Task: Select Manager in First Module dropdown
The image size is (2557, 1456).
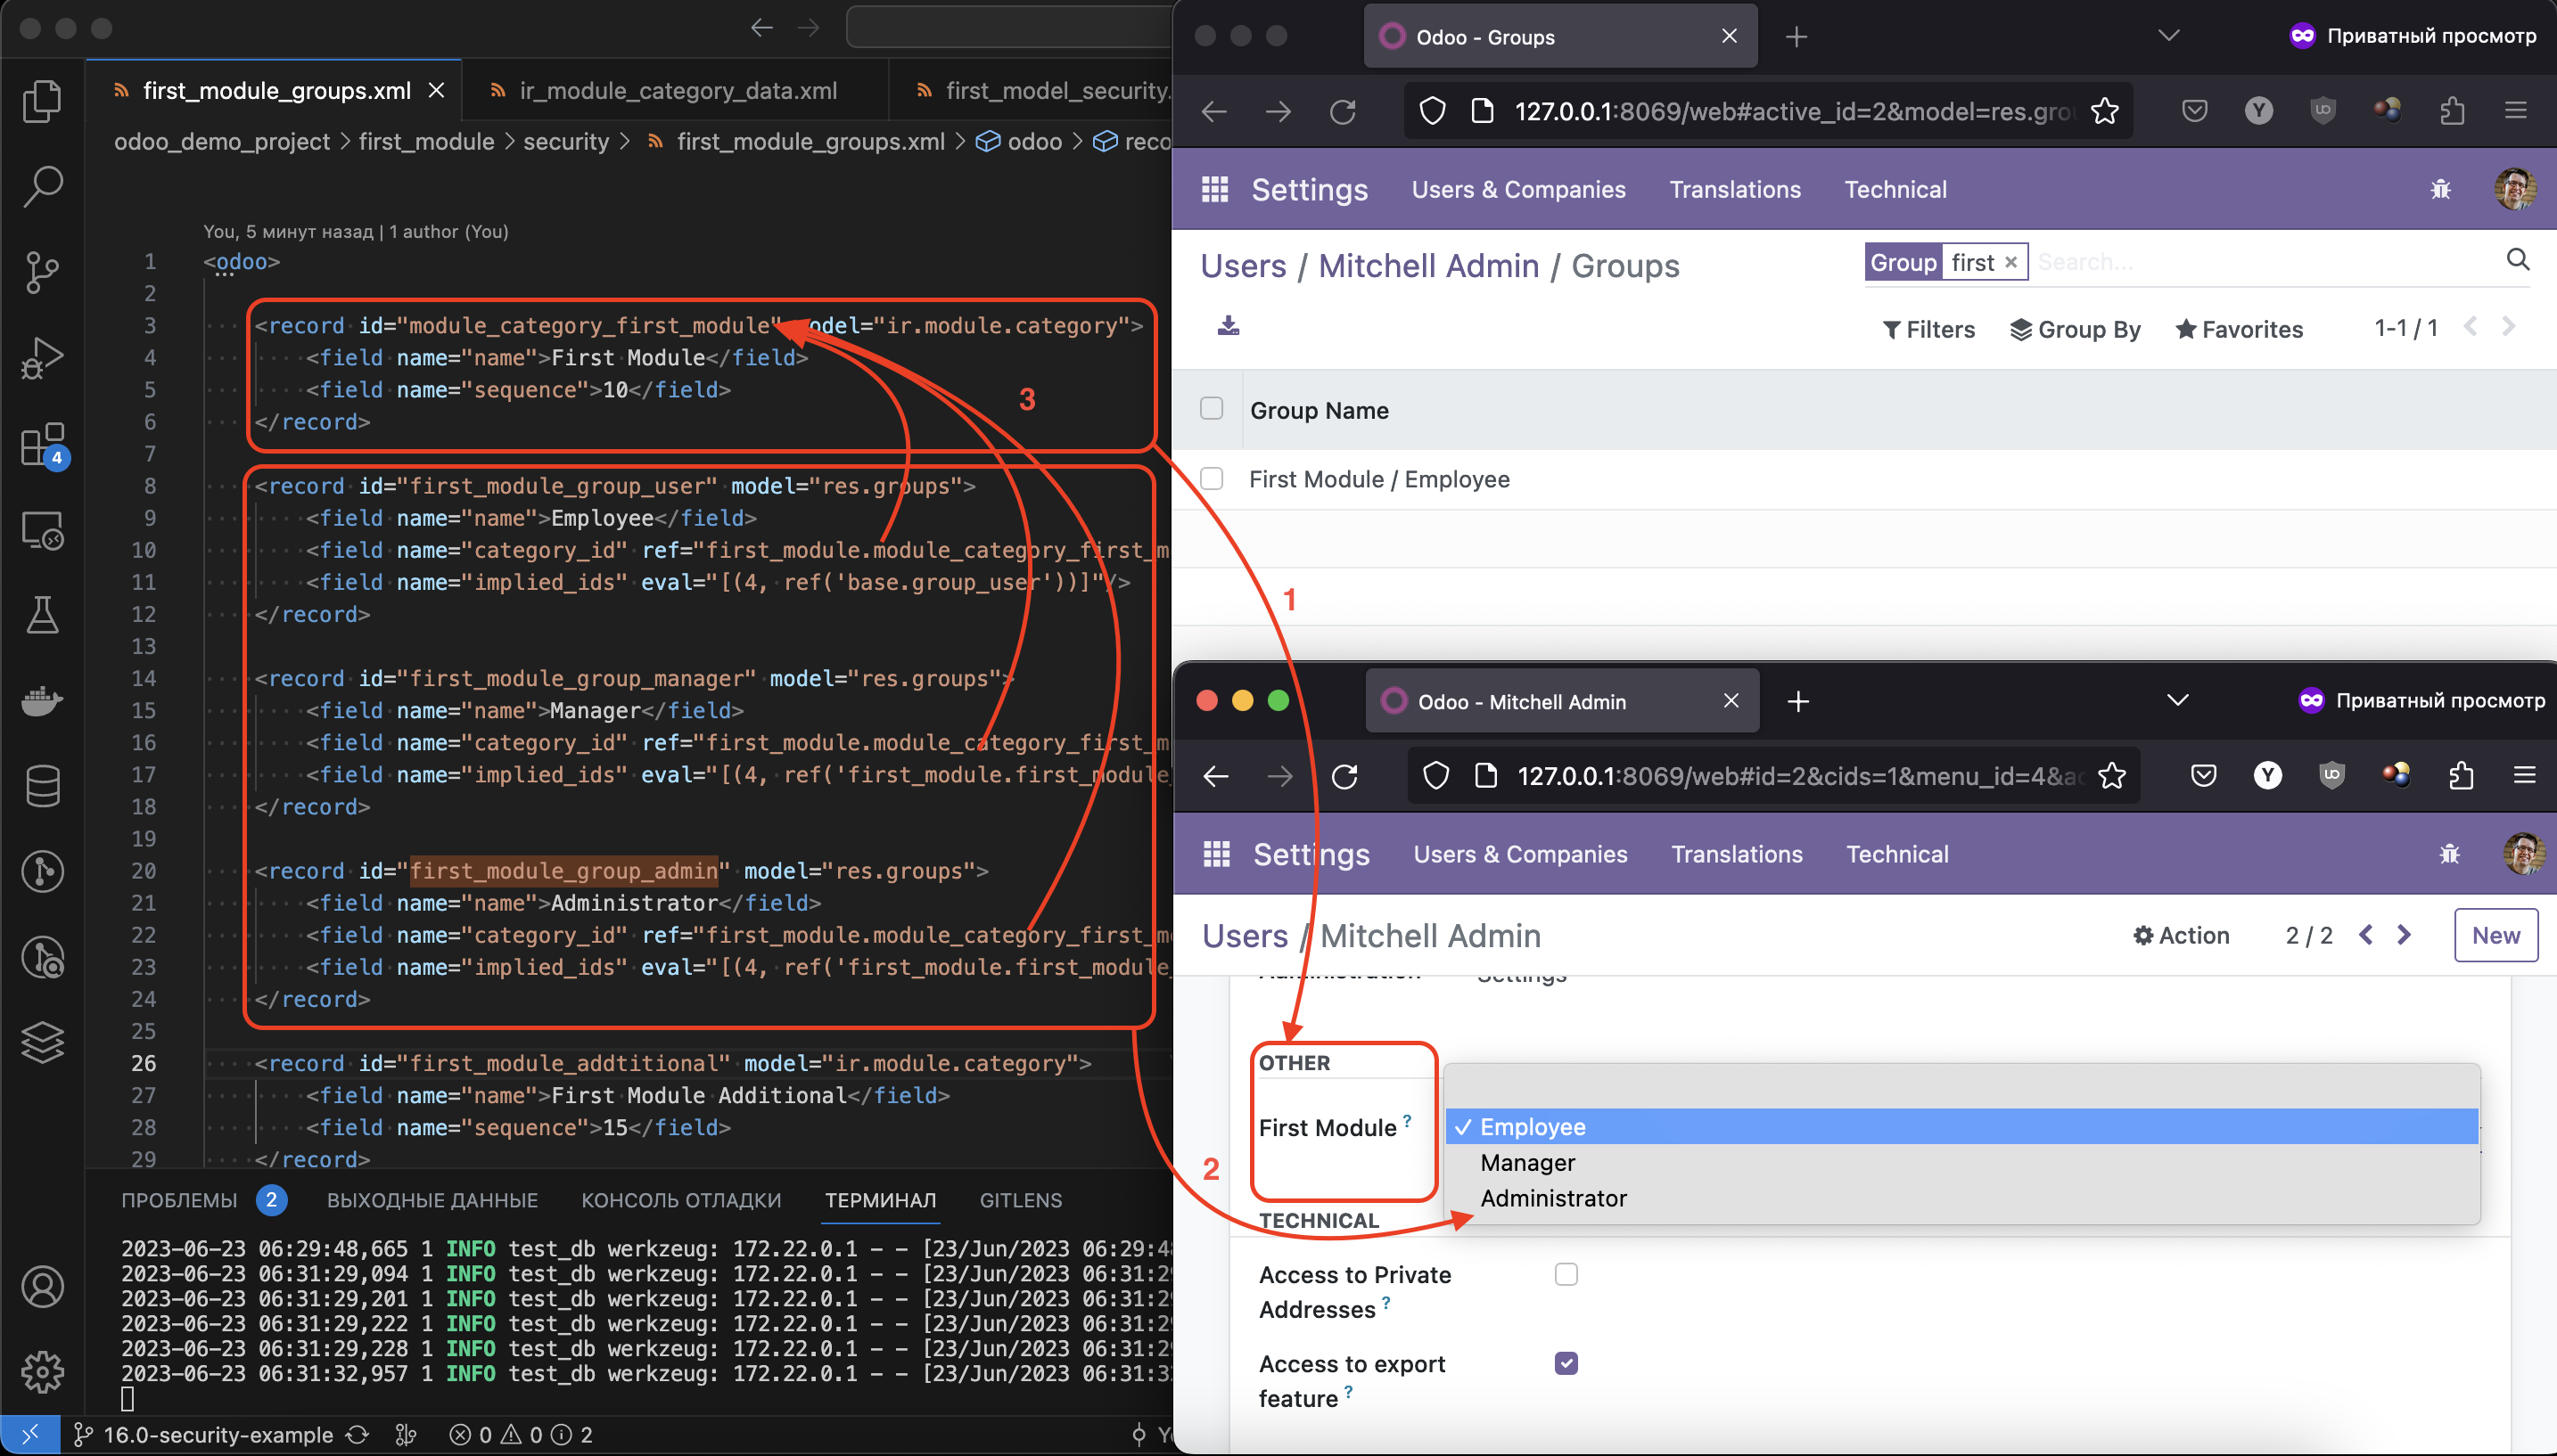Action: point(1961,1162)
